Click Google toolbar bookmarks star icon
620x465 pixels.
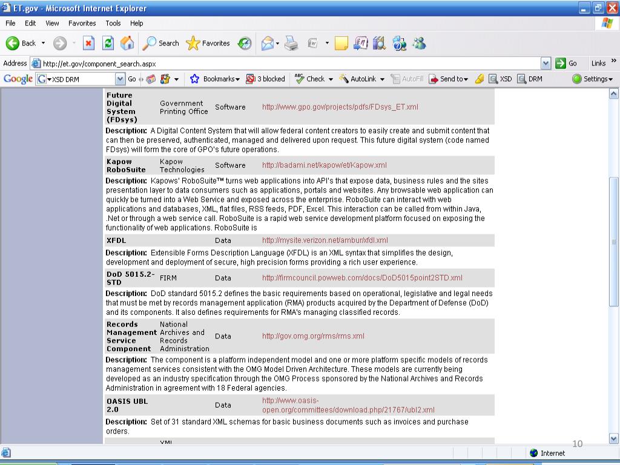[194, 79]
